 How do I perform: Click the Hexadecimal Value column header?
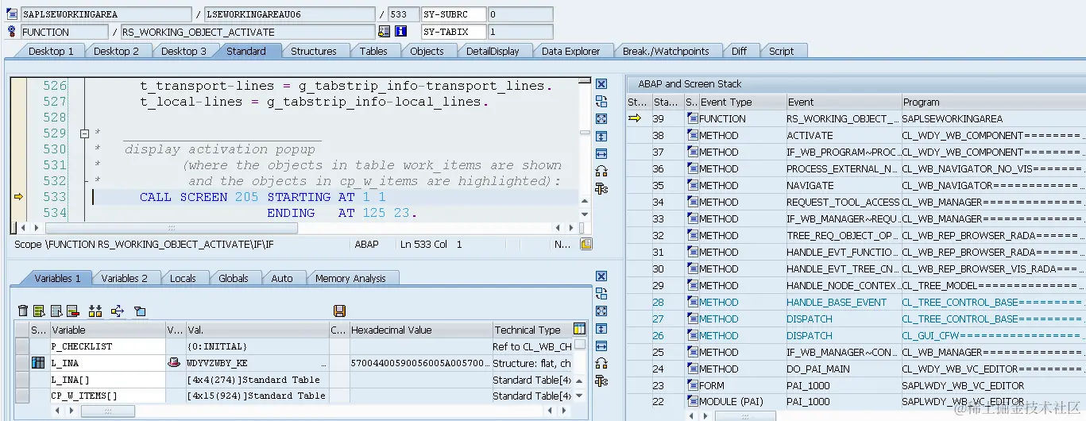420,330
